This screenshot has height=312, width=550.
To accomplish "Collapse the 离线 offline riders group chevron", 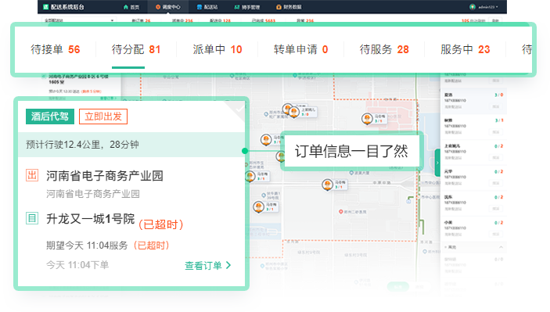I will (x=501, y=247).
